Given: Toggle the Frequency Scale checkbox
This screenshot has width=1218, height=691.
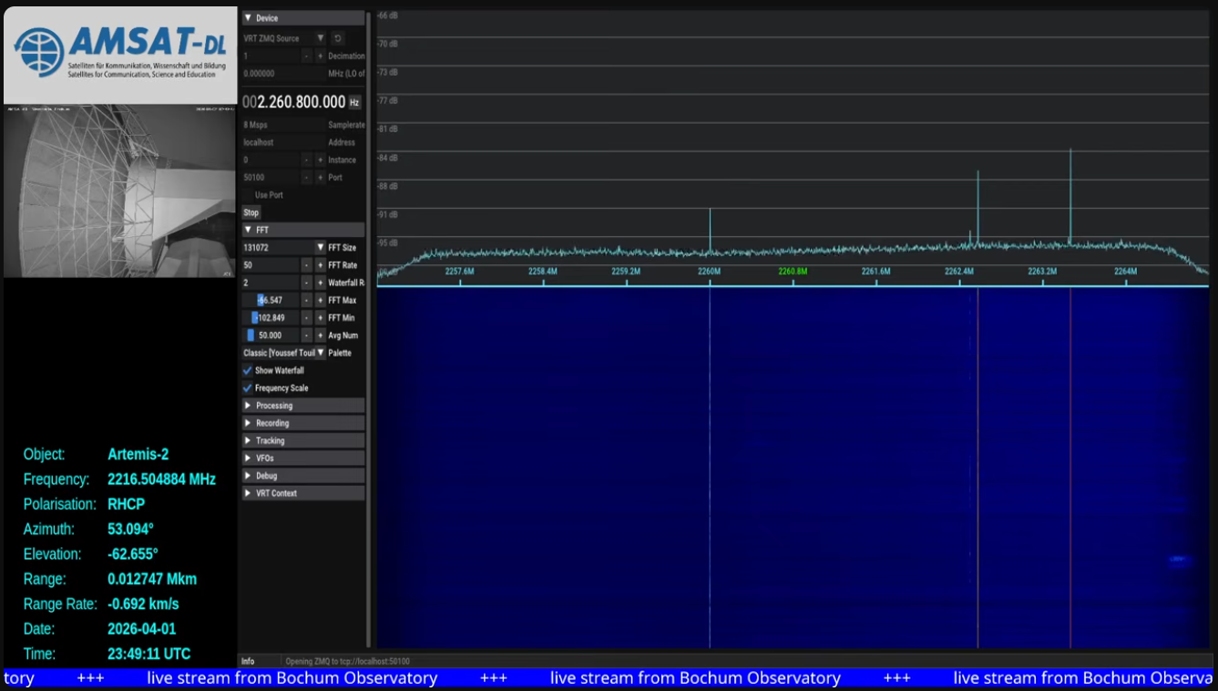Looking at the screenshot, I should click(247, 388).
